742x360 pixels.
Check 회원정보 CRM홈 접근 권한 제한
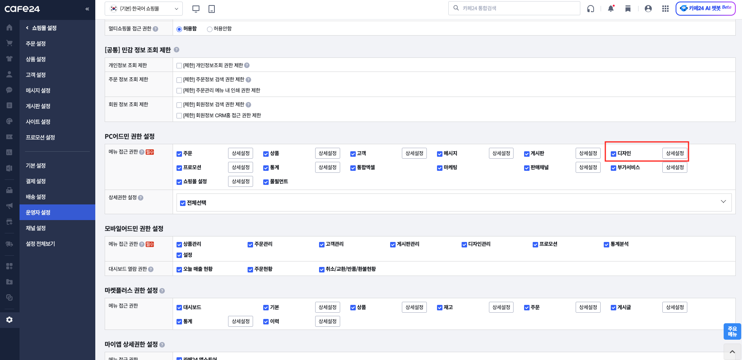179,116
